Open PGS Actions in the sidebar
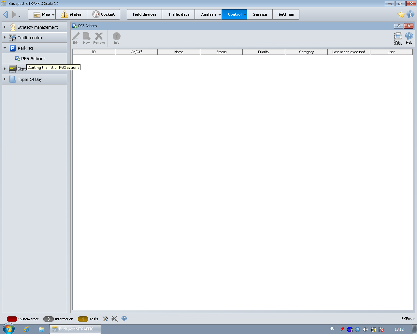 pyautogui.click(x=33, y=58)
